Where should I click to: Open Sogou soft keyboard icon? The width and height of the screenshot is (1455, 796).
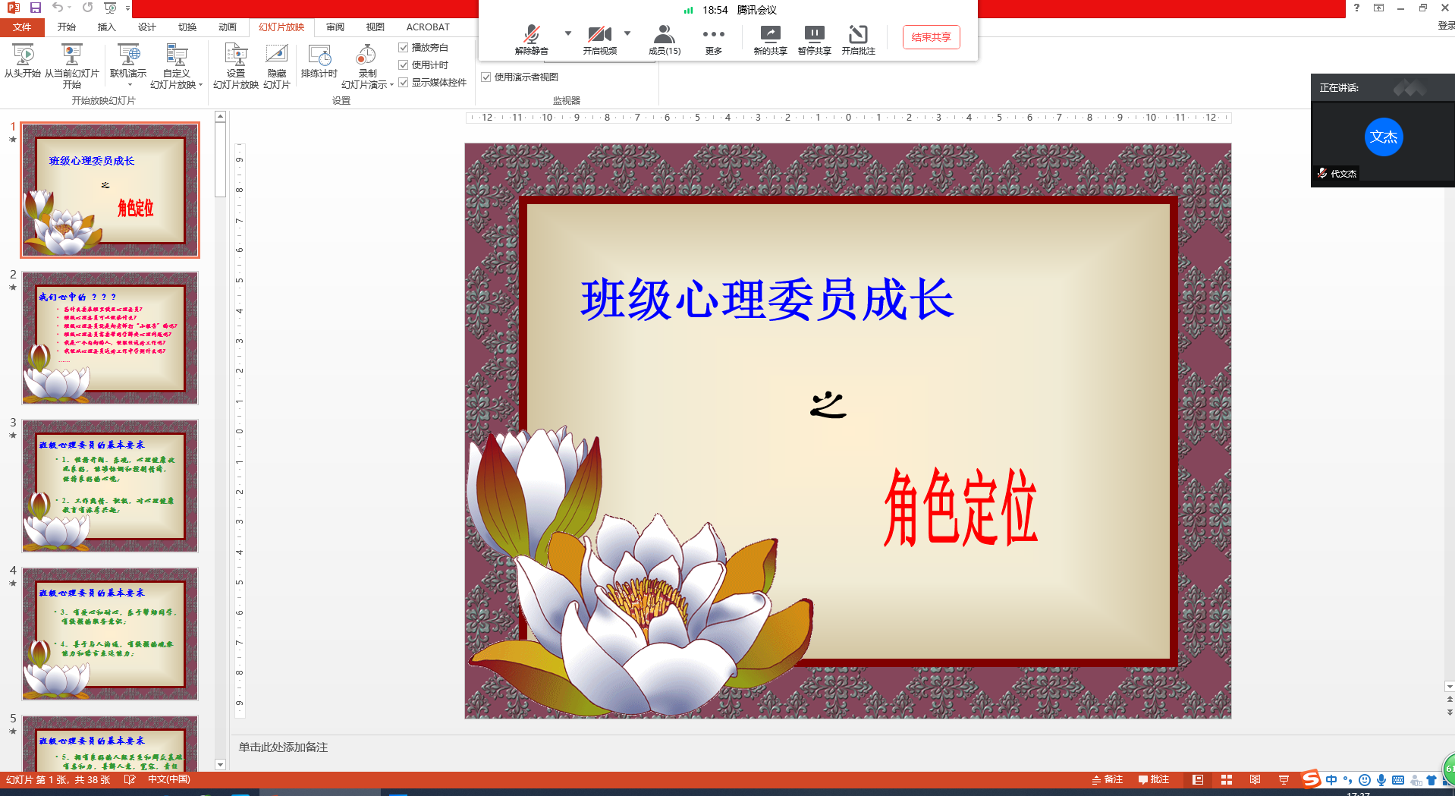pos(1398,780)
